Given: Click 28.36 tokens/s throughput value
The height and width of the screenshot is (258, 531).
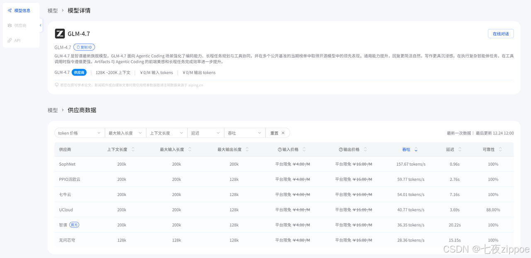Looking at the screenshot, I should tap(411, 240).
